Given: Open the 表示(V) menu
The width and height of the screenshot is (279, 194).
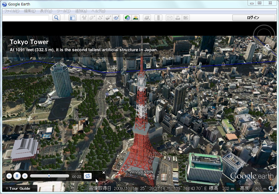Looking at the screenshot, I should 46,11.
